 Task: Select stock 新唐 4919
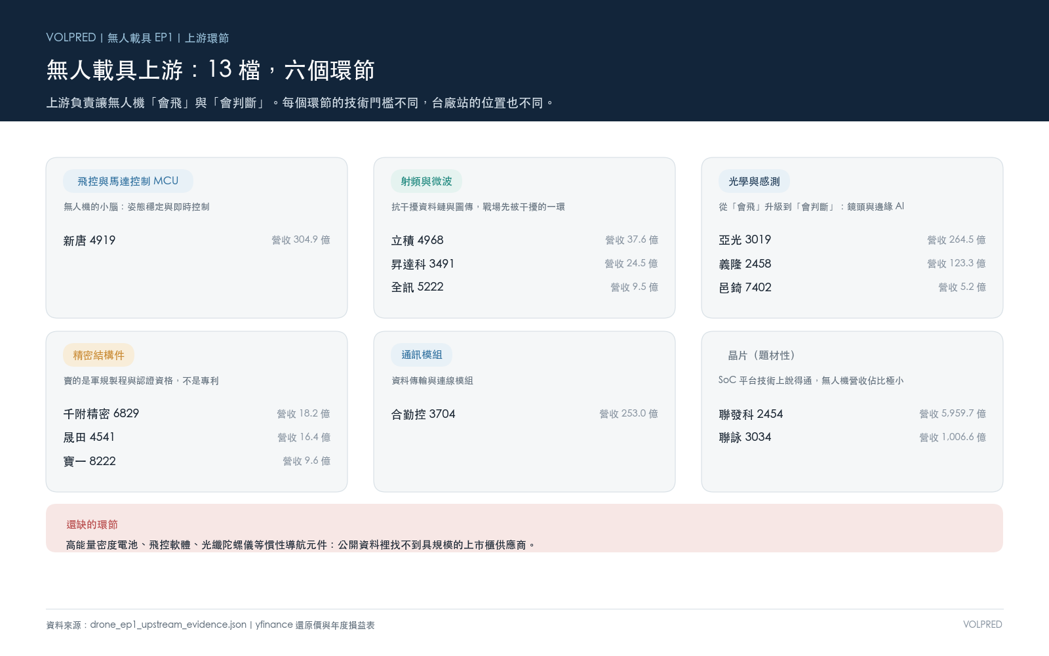89,241
